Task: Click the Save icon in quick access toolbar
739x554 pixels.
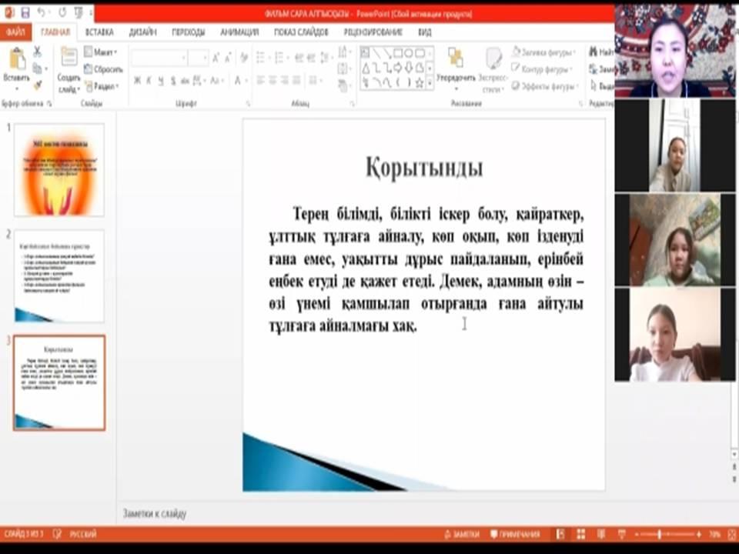Action: (x=25, y=13)
